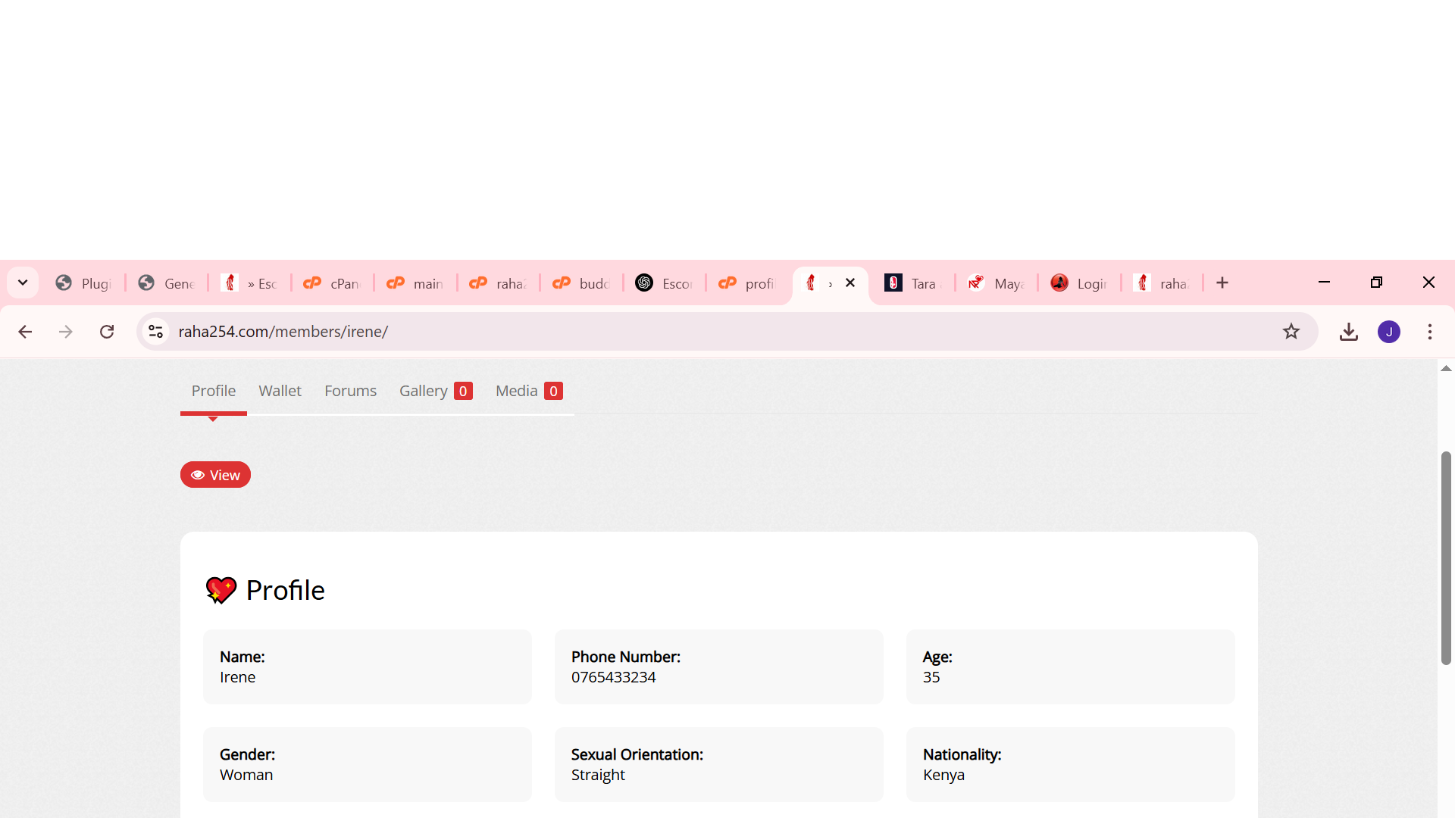Click the page vertical scrollbar thumb

coord(1446,558)
